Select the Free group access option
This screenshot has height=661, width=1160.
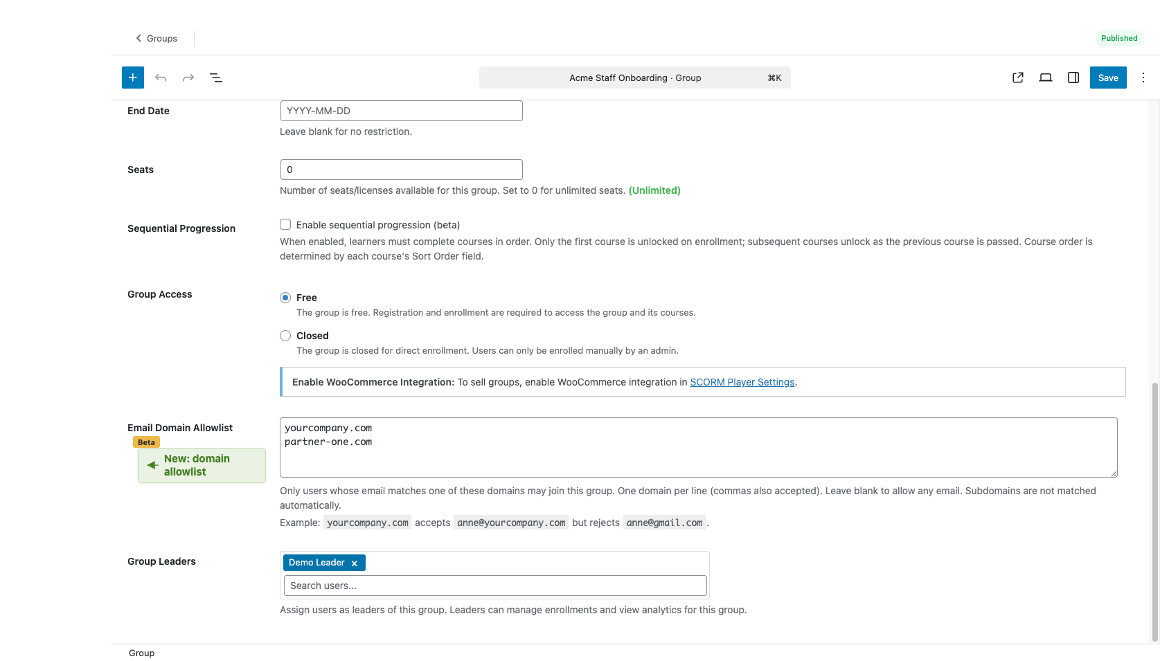[285, 297]
